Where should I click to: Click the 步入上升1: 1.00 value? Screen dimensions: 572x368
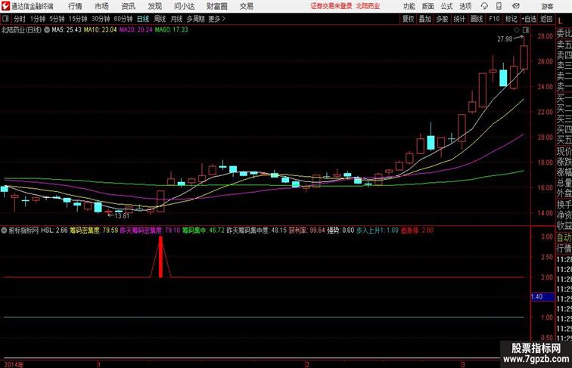(x=378, y=230)
